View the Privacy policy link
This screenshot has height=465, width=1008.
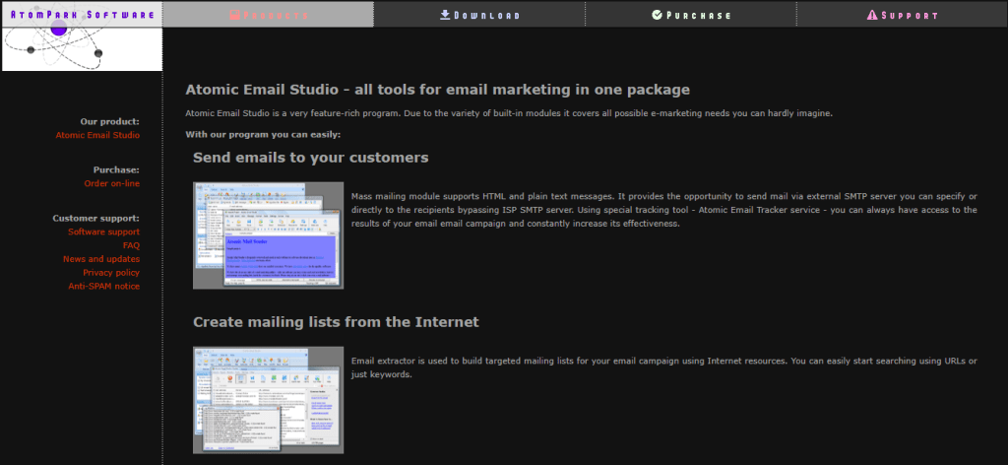111,273
